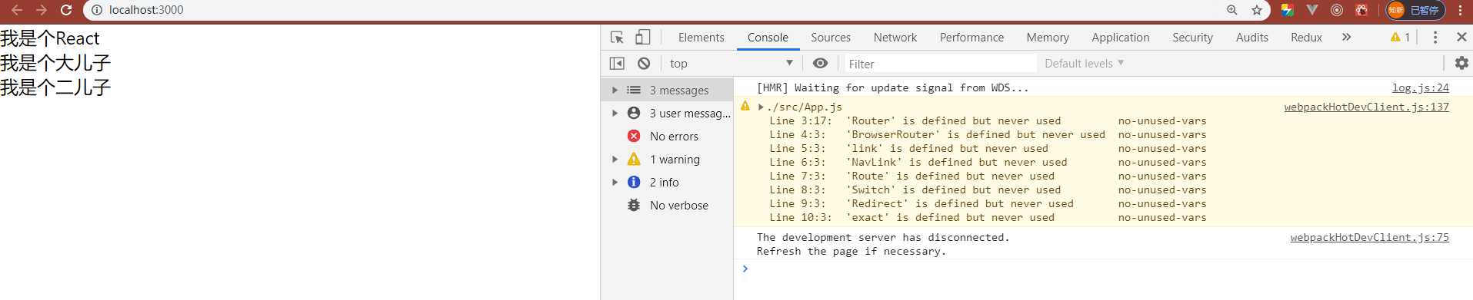The width and height of the screenshot is (1473, 300).
Task: Click the zoom magnifier icon in address bar
Action: pos(1232,10)
